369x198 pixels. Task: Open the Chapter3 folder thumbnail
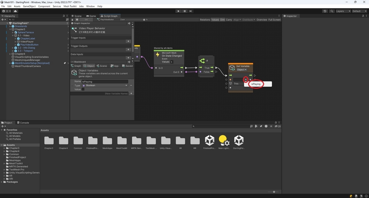[x=49, y=140]
